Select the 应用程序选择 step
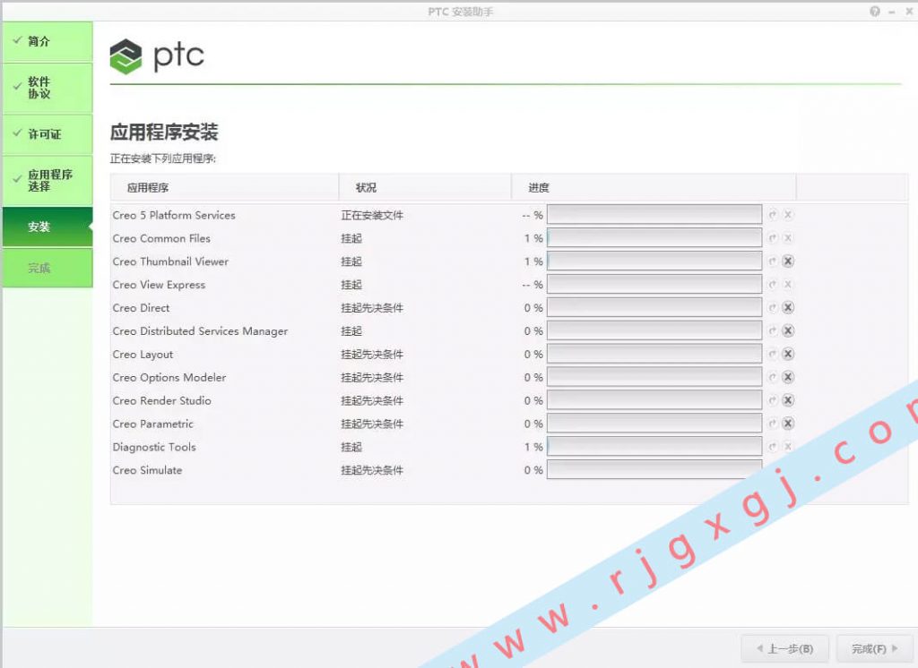This screenshot has width=918, height=668. [48, 180]
